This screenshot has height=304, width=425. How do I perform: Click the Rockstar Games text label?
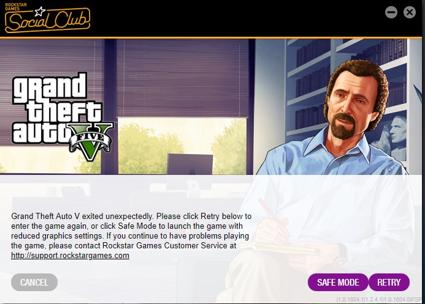[16, 7]
